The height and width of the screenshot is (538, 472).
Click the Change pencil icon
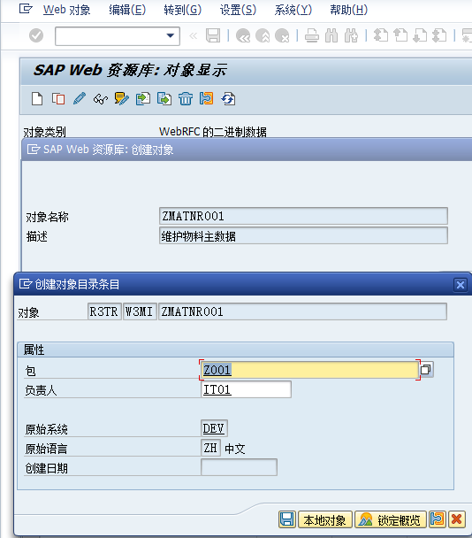click(80, 99)
